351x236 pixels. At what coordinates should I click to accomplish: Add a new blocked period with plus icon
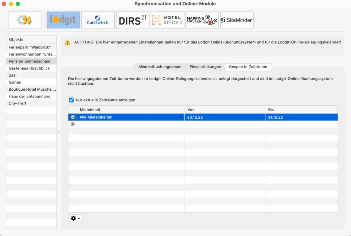click(x=73, y=124)
